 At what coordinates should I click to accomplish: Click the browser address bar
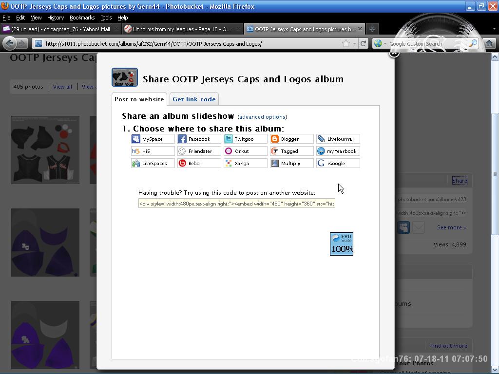coord(191,43)
